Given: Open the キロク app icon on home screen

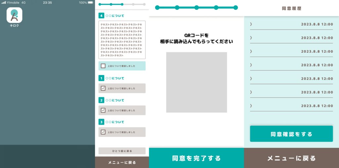Looking at the screenshot, I should [14, 15].
